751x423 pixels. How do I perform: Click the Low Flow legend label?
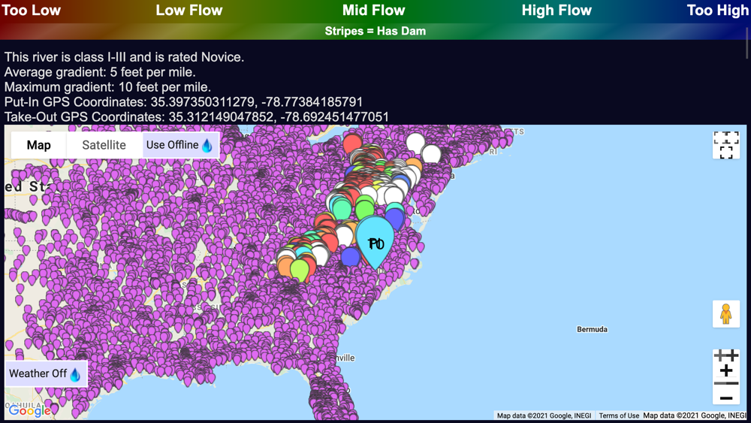tap(189, 11)
